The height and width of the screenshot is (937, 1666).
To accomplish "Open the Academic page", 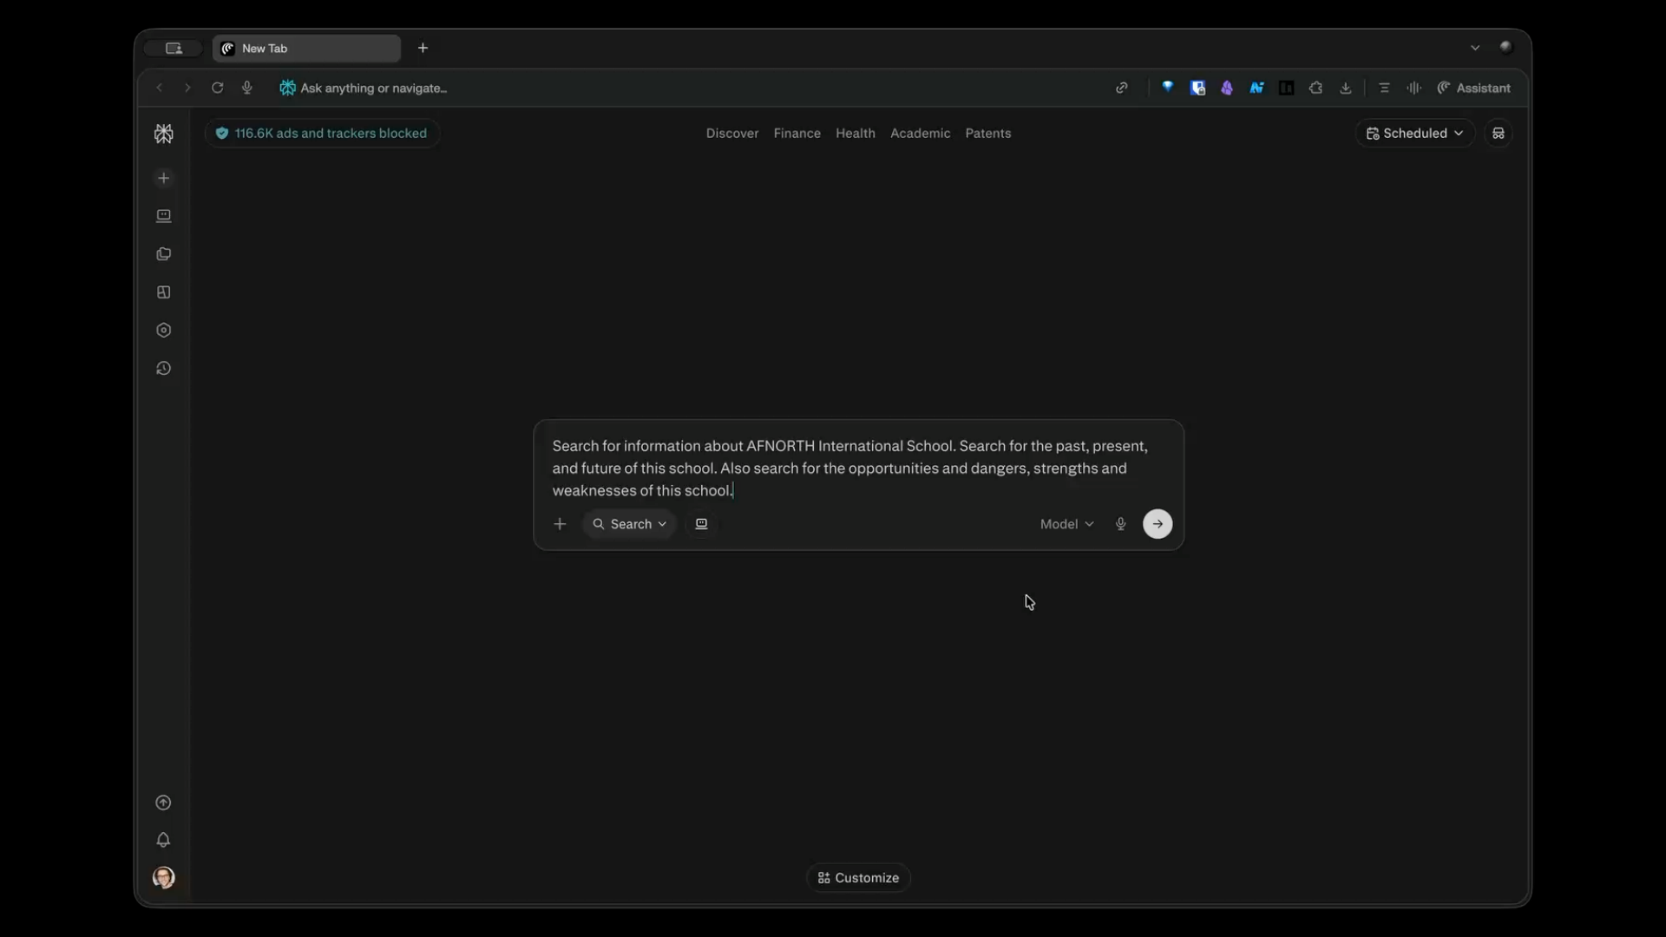I will click(x=920, y=134).
